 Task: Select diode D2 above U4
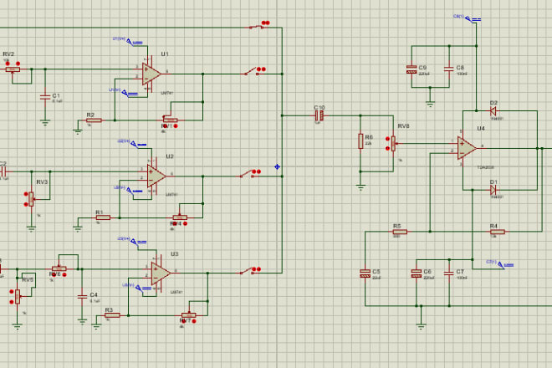(x=493, y=111)
